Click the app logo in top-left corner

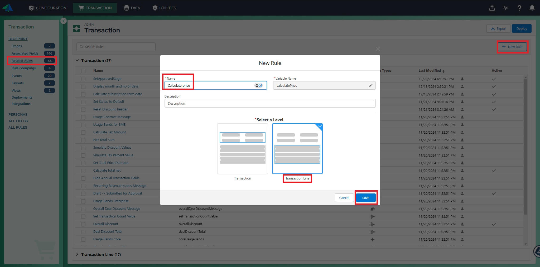(x=7, y=8)
